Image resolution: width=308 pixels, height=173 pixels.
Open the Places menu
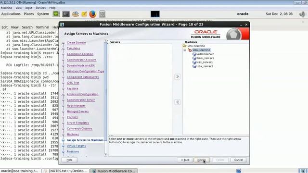(29, 14)
